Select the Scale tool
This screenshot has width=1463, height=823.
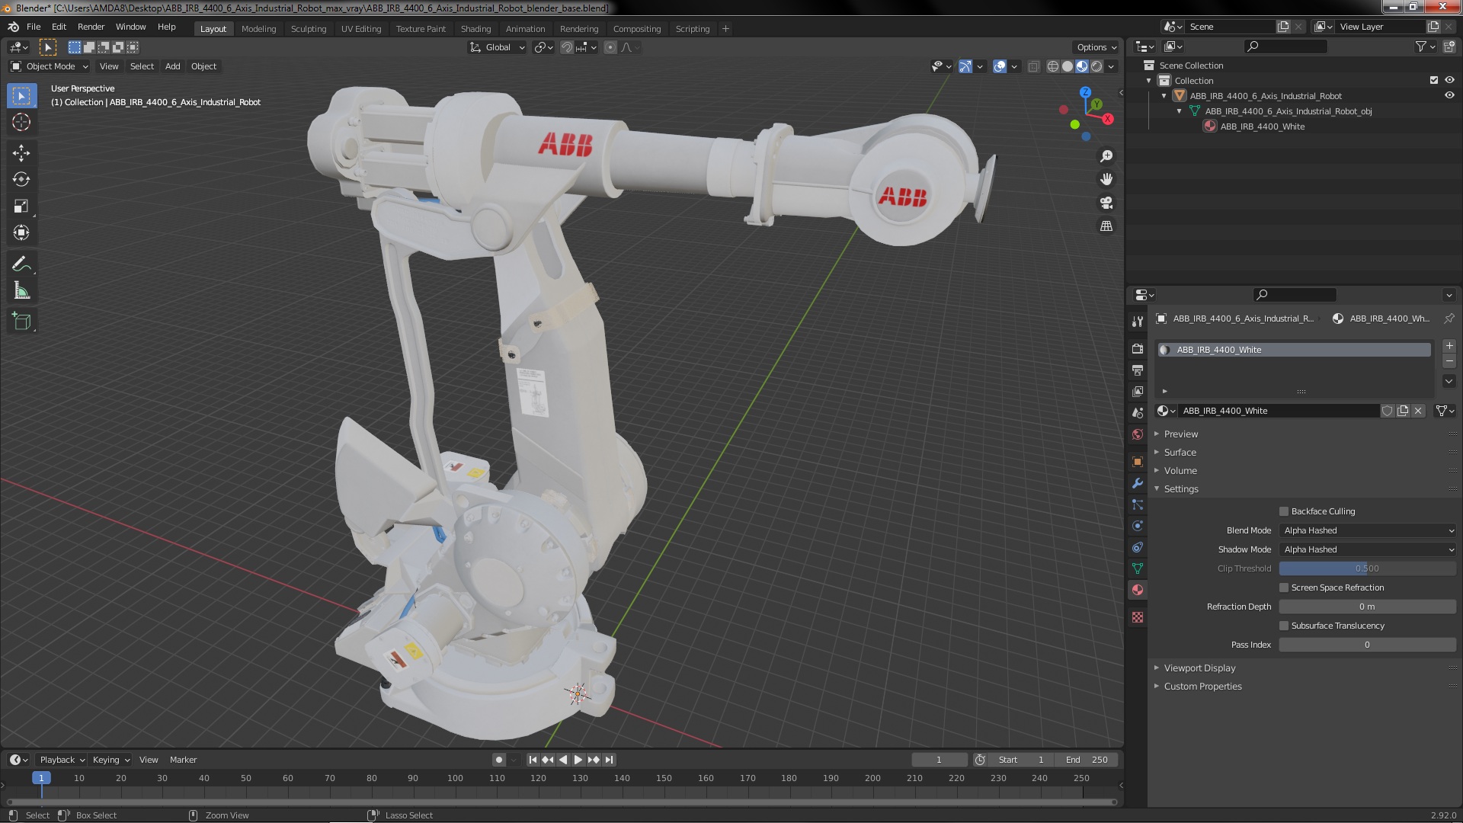[21, 207]
